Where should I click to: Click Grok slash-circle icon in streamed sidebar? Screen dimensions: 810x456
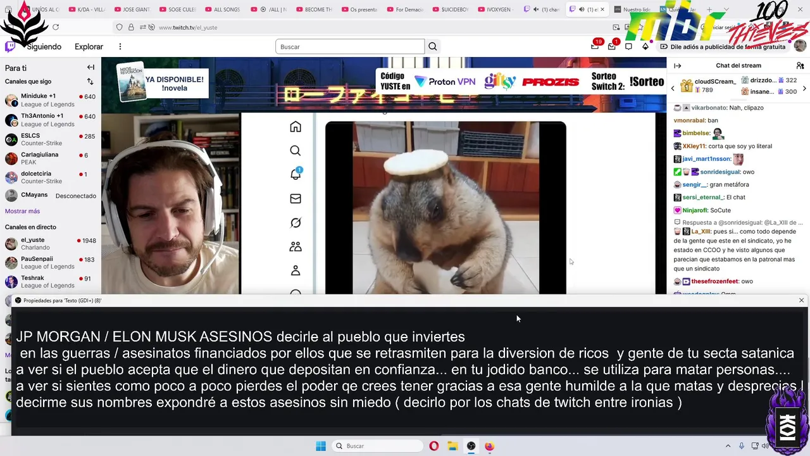point(296,223)
